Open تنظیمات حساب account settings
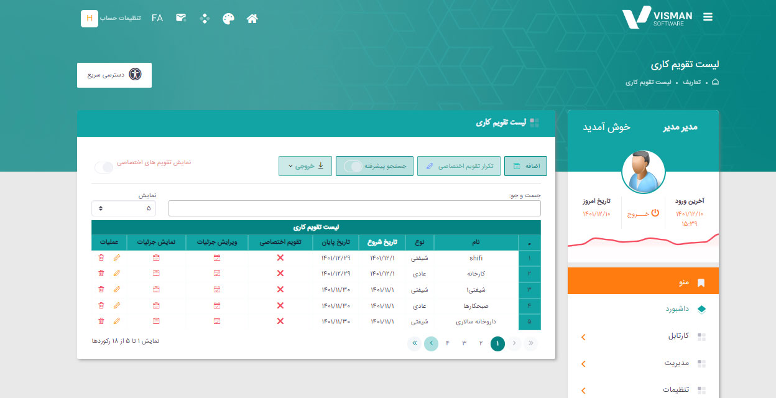The height and width of the screenshot is (398, 776). coord(121,18)
